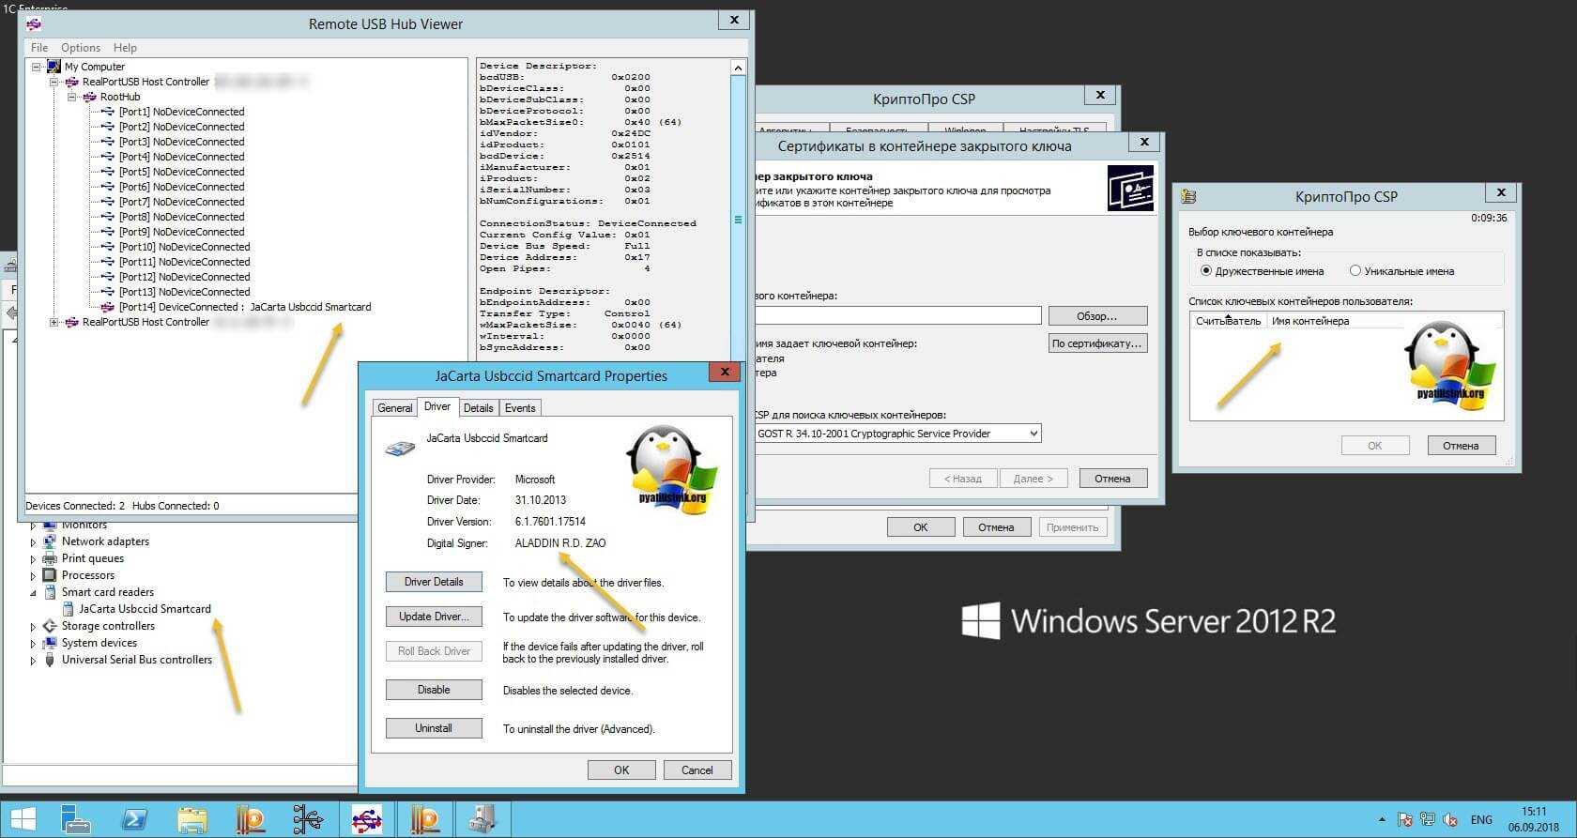Open the Options menu in USB Hub Viewer

[81, 47]
